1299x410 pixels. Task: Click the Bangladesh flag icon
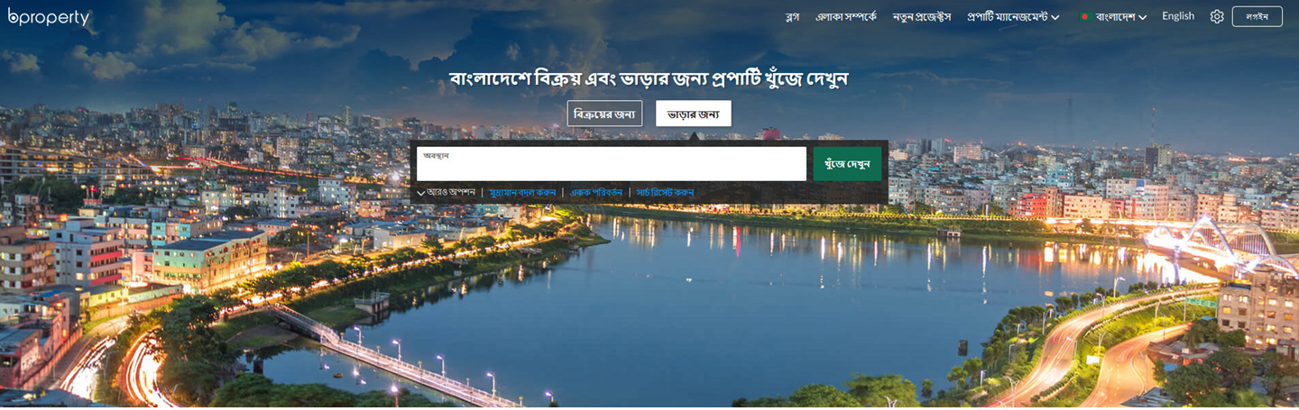1086,16
